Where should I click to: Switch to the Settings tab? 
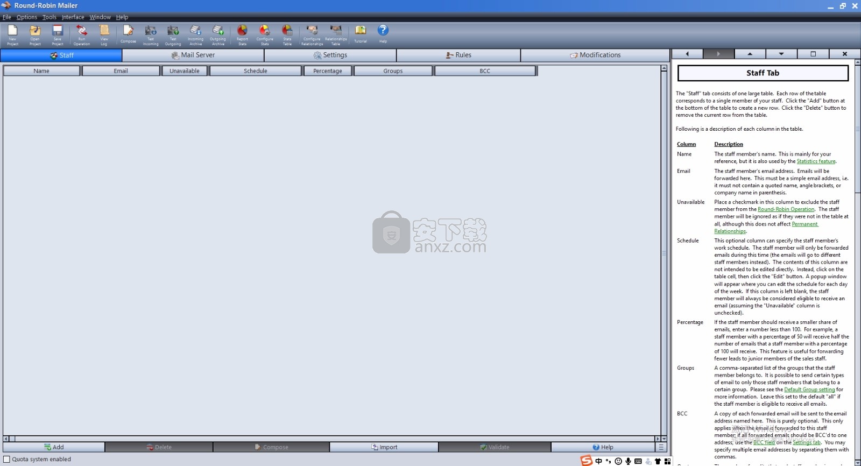330,55
